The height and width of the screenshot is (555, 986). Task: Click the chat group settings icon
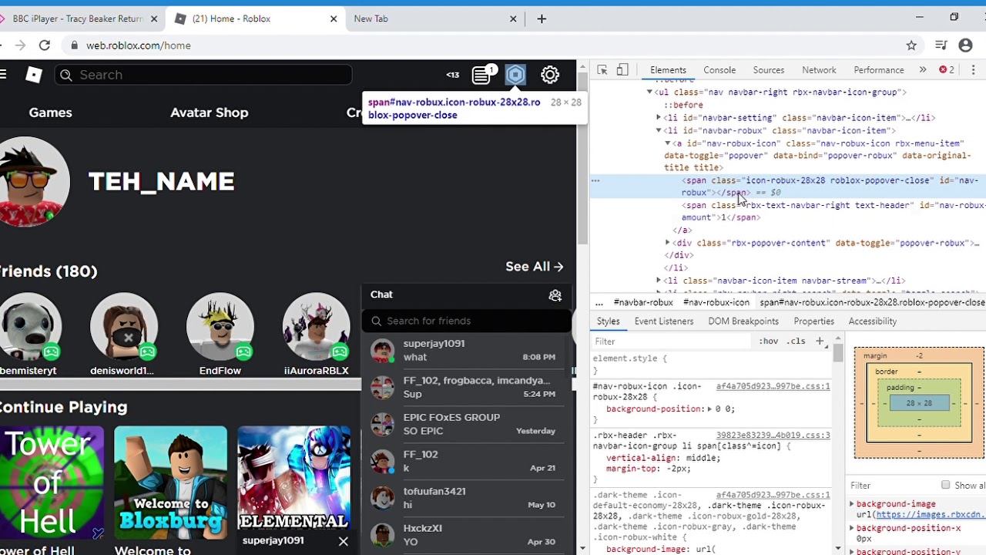tap(555, 295)
